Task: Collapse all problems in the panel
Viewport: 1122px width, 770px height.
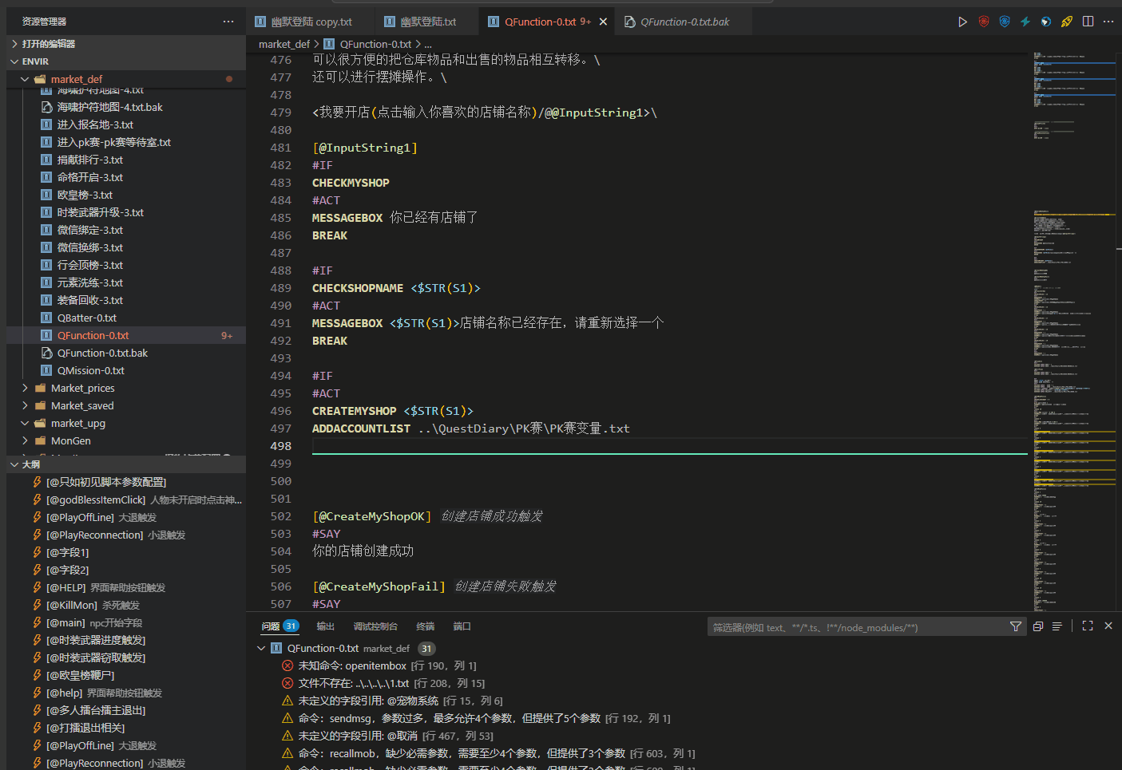Action: click(x=1038, y=626)
